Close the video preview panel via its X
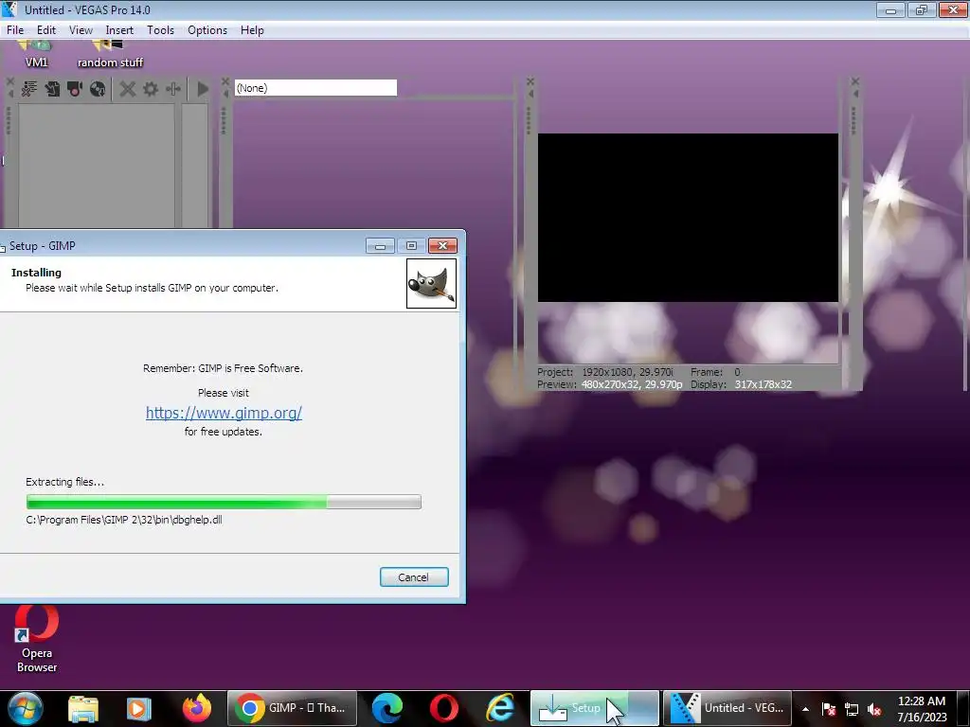The height and width of the screenshot is (727, 970). (530, 81)
